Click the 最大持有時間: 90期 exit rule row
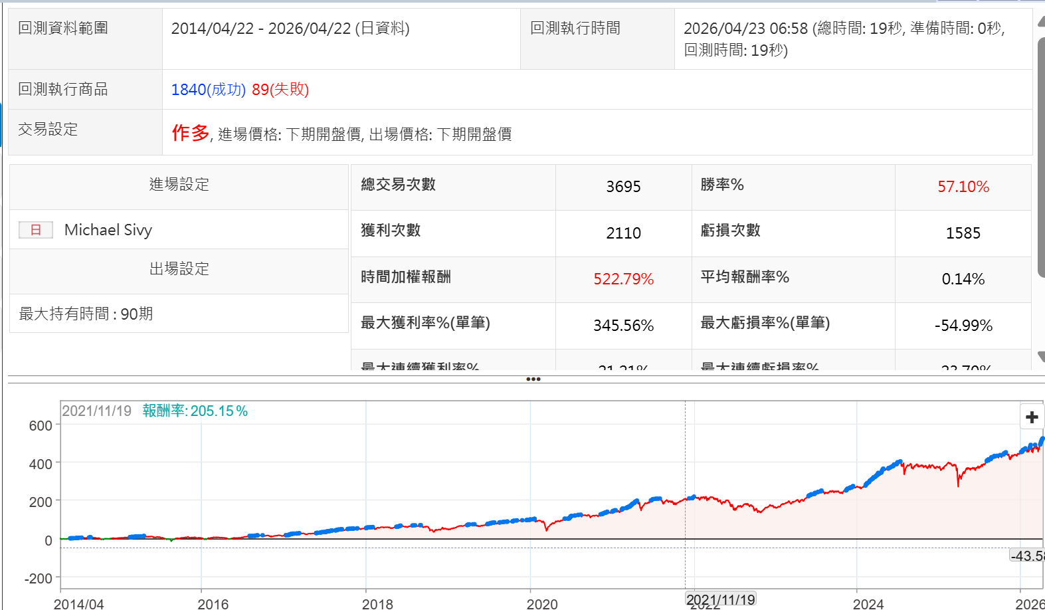Viewport: 1045px width, 610px height. (86, 314)
